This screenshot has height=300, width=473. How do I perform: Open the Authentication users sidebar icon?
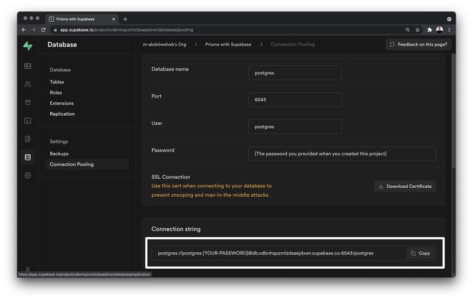click(x=28, y=84)
